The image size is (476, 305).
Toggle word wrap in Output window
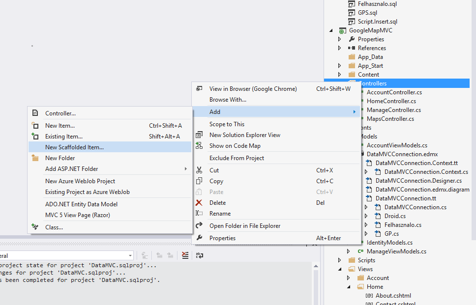coord(200,255)
